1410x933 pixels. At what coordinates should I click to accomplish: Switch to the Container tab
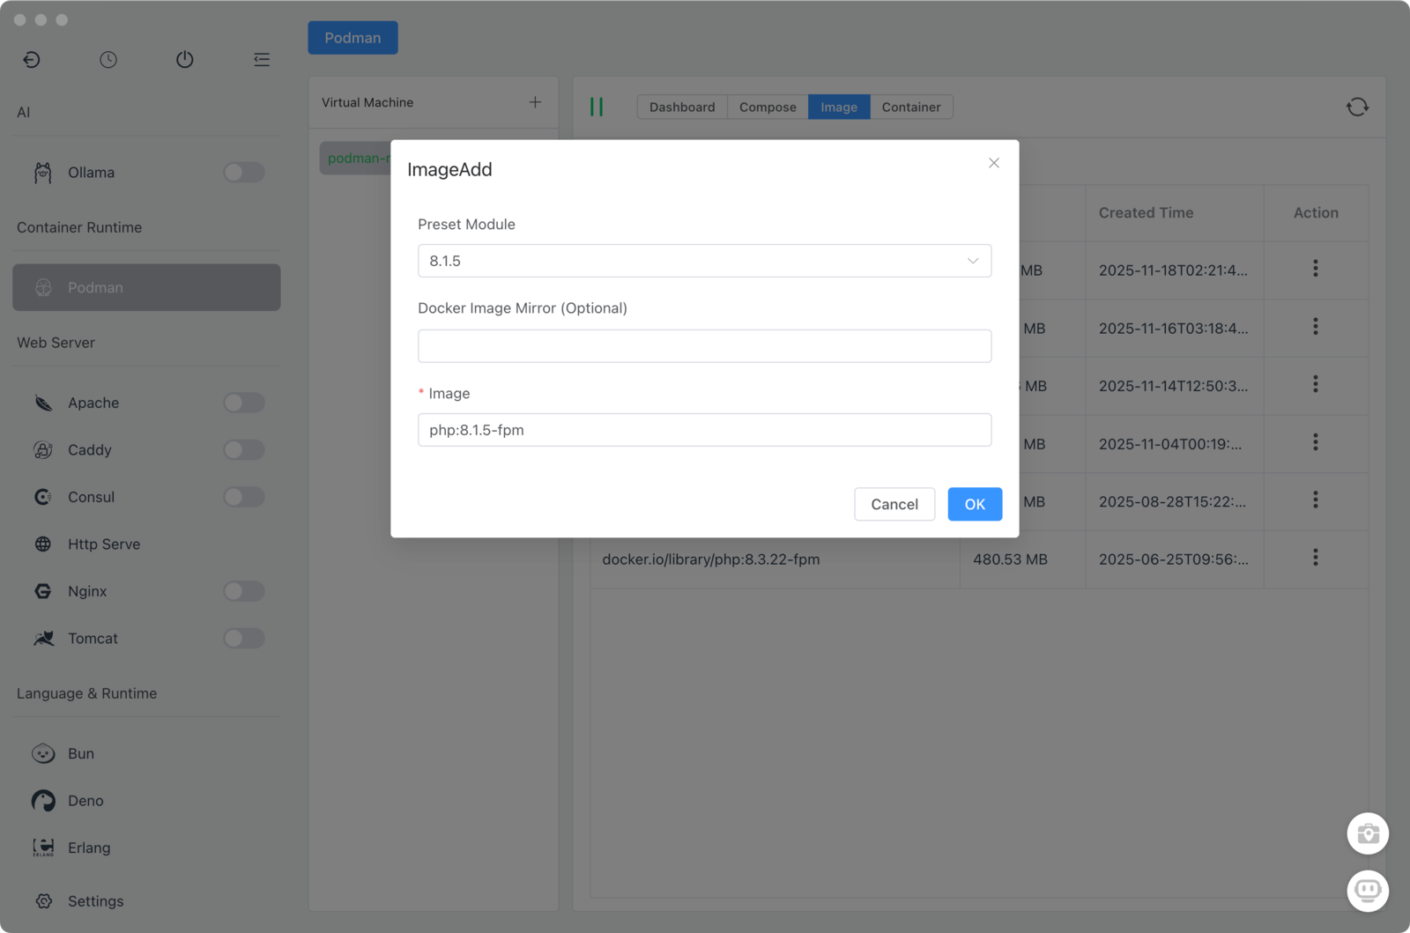pyautogui.click(x=910, y=107)
